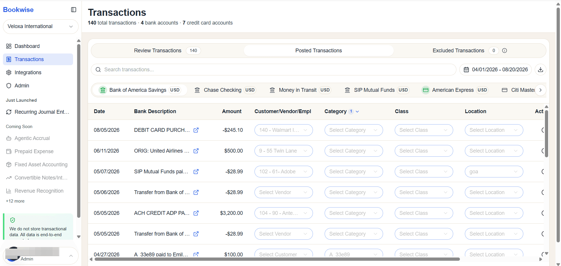Image resolution: width=561 pixels, height=266 pixels.
Task: Switch to Posted Transactions tab
Action: tap(318, 51)
